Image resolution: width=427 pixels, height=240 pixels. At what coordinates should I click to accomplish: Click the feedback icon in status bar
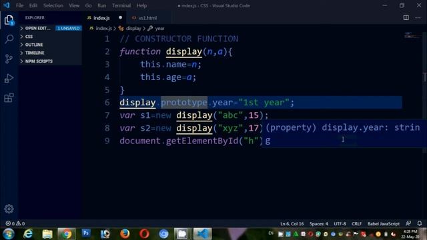tap(408, 223)
